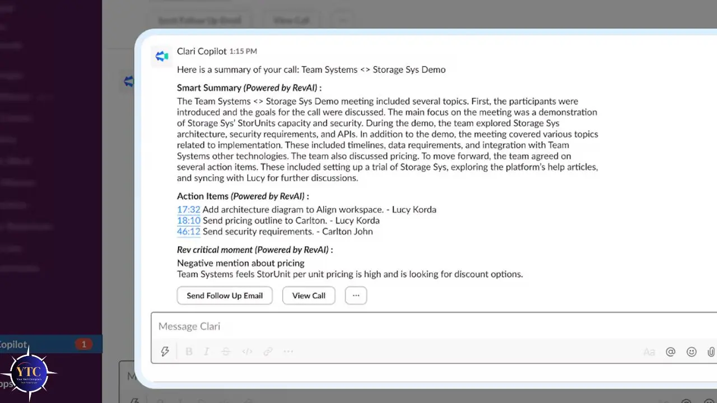Insert a code block using the code icon
The width and height of the screenshot is (717, 403).
(247, 352)
